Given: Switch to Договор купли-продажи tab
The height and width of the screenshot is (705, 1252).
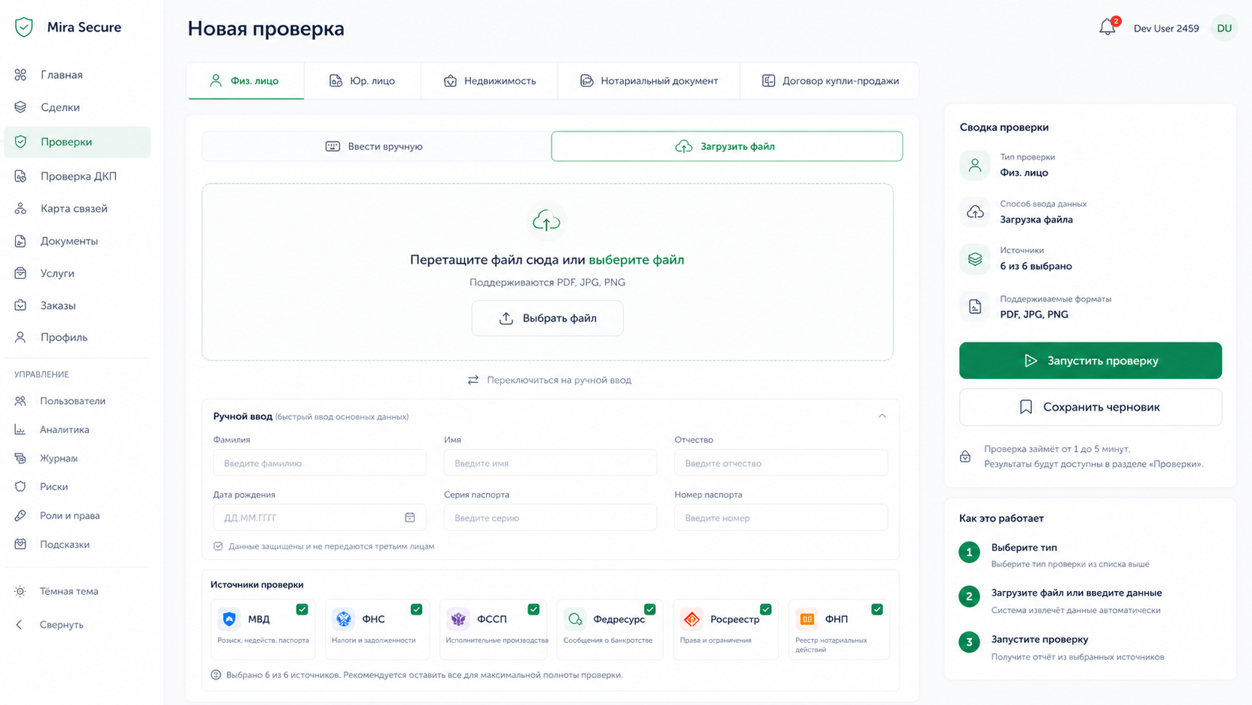Looking at the screenshot, I should pos(830,81).
